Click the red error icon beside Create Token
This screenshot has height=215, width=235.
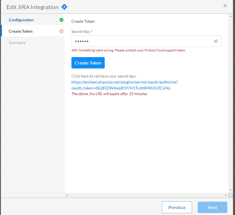[x=61, y=31]
